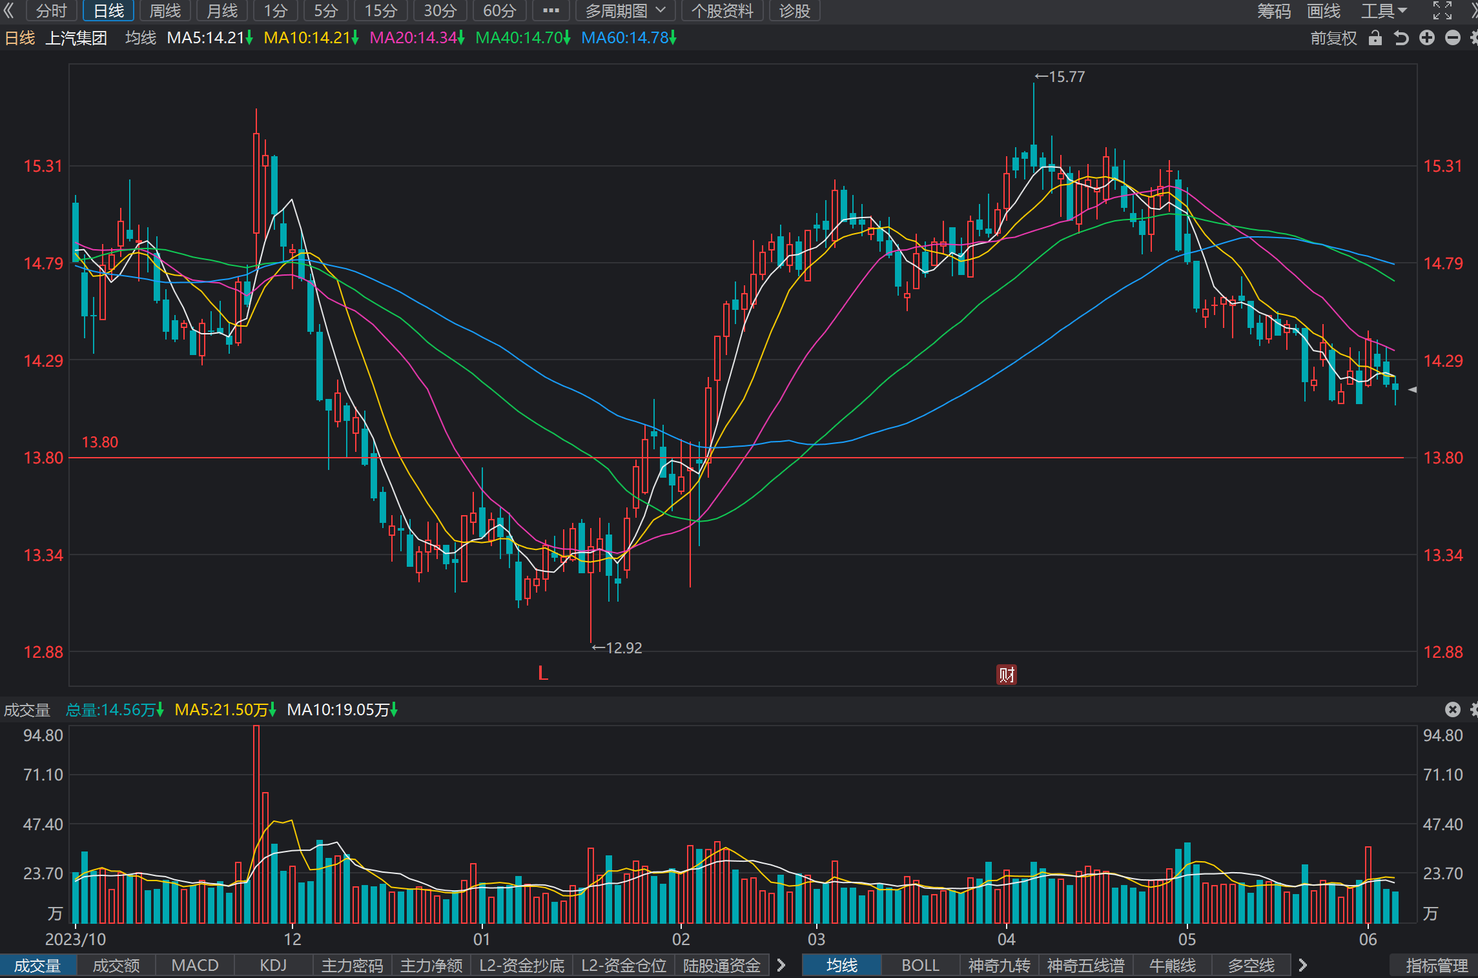Viewport: 1478px width, 978px height.
Task: Expand more sub-indicators chevron after 陆股通资金
Action: click(x=781, y=966)
